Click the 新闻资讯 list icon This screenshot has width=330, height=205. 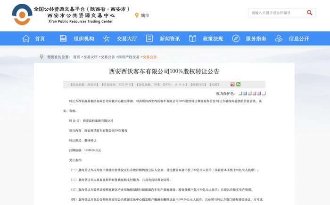pyautogui.click(x=149, y=39)
